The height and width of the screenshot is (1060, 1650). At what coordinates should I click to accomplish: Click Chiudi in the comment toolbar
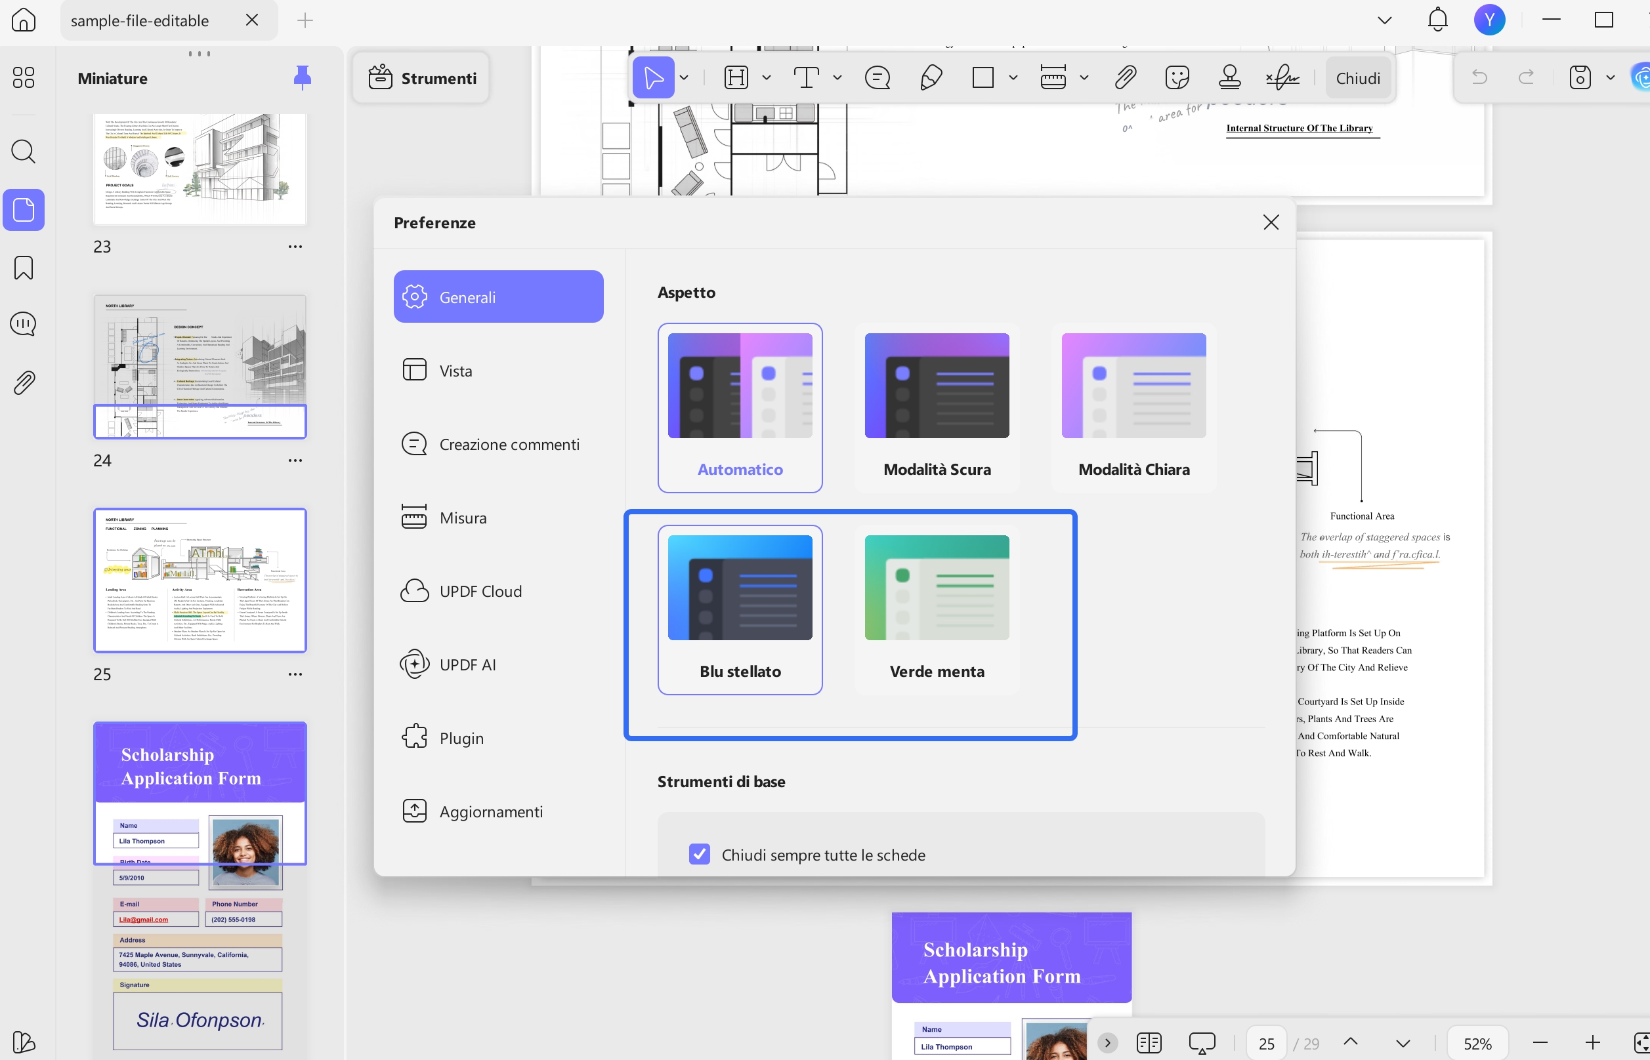pyautogui.click(x=1358, y=78)
